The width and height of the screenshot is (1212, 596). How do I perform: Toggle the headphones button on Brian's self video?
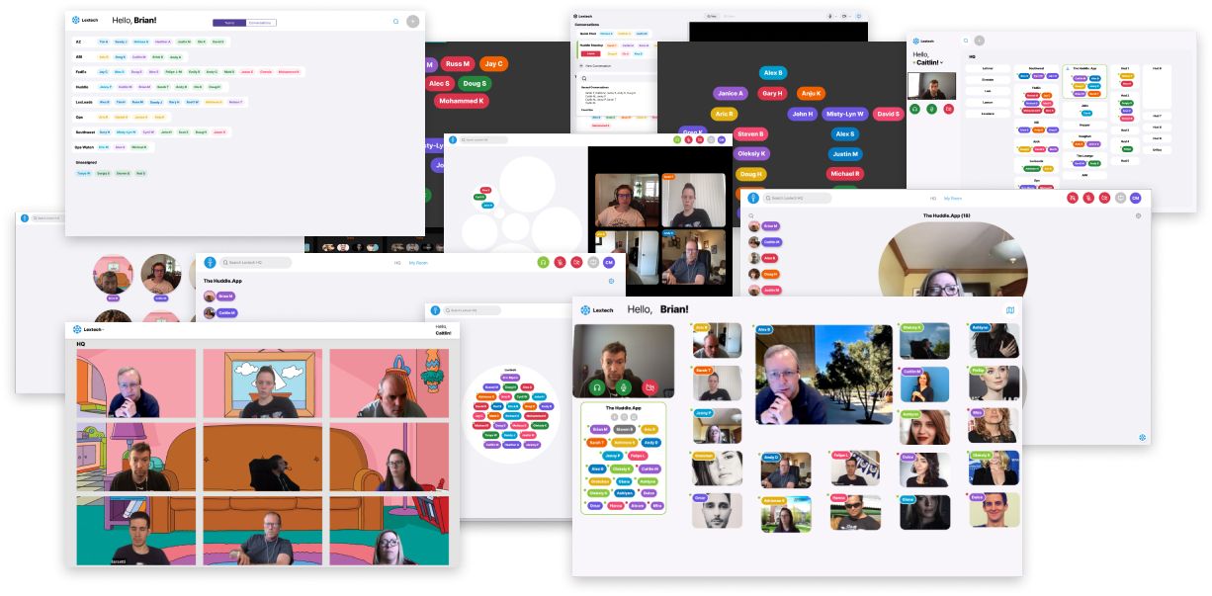(x=599, y=386)
